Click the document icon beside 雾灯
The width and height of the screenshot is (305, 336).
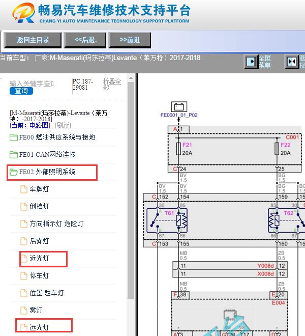(x=24, y=311)
